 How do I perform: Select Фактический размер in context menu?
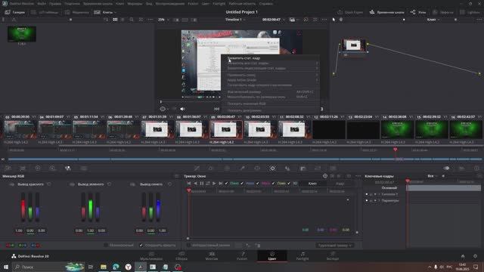[271, 91]
